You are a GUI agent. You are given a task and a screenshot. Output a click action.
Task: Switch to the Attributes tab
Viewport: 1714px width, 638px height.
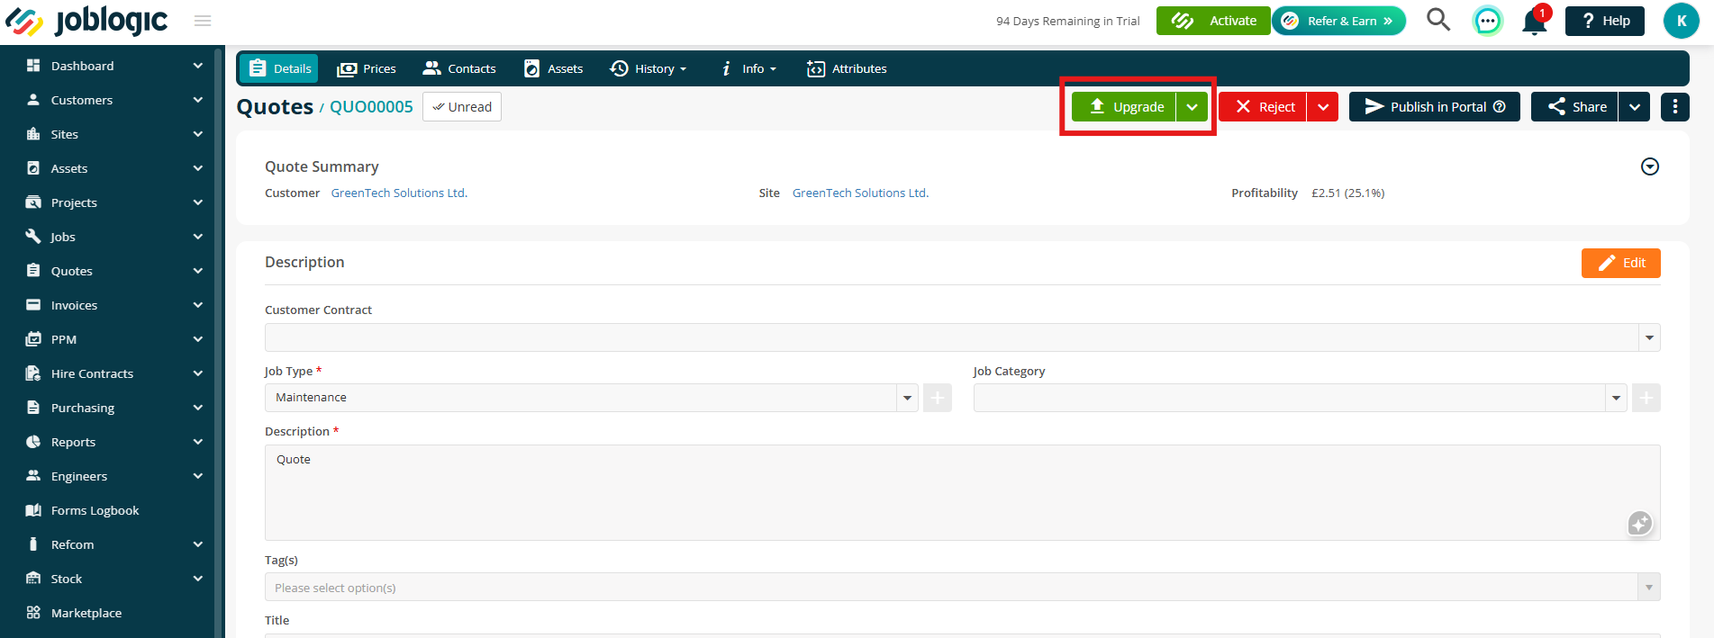click(x=847, y=68)
